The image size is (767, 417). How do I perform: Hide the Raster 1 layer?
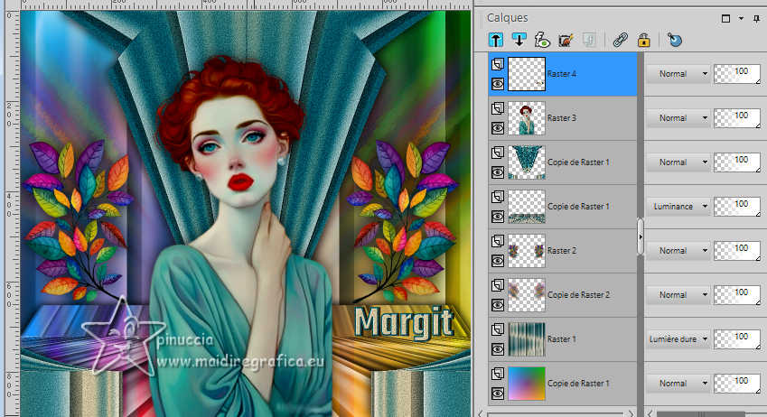click(x=498, y=349)
